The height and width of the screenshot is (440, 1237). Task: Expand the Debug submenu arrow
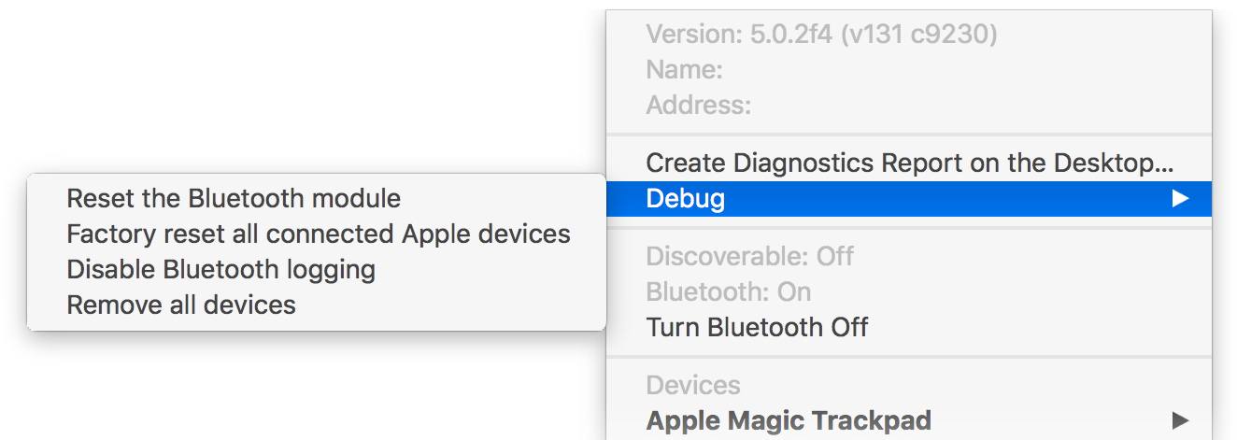click(x=1180, y=198)
